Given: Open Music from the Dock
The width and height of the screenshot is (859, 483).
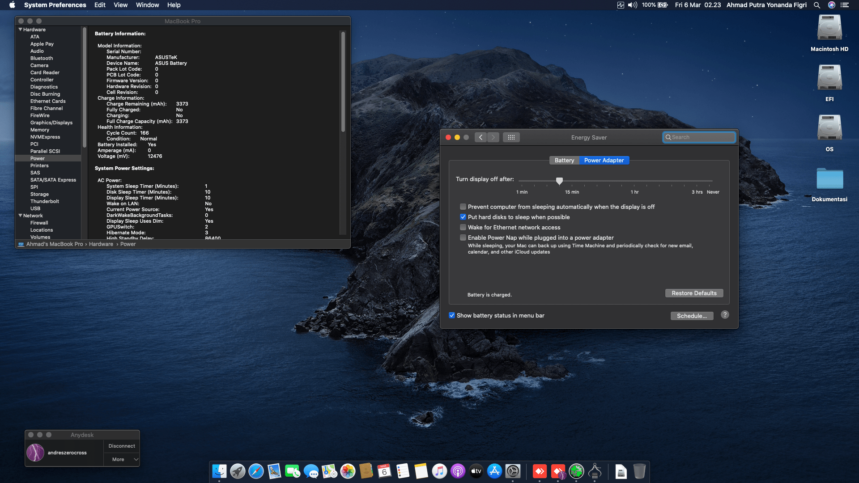Looking at the screenshot, I should [439, 471].
